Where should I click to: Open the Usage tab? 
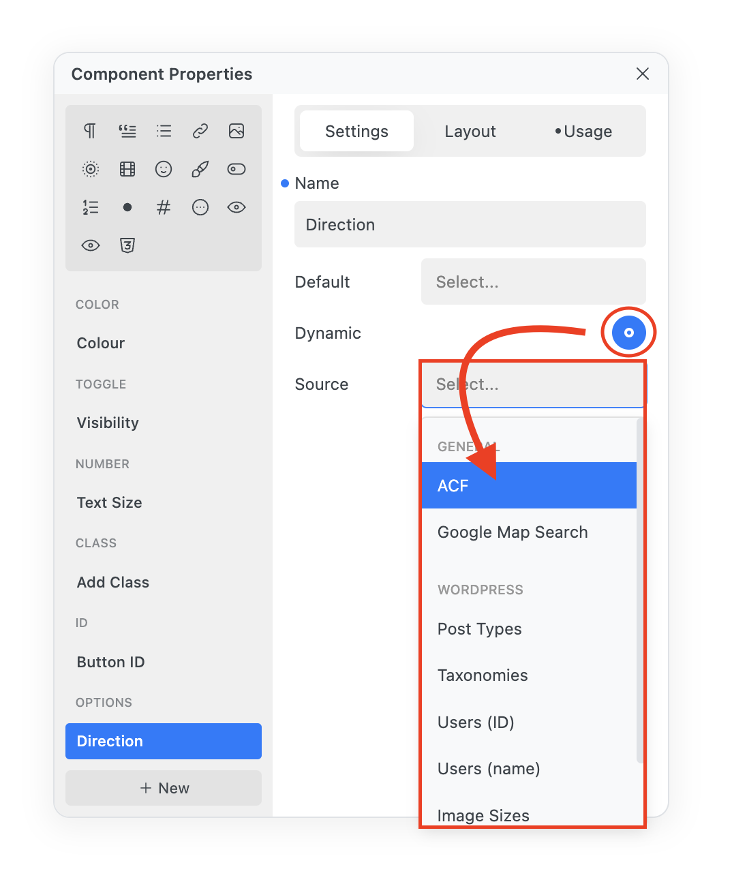point(584,132)
